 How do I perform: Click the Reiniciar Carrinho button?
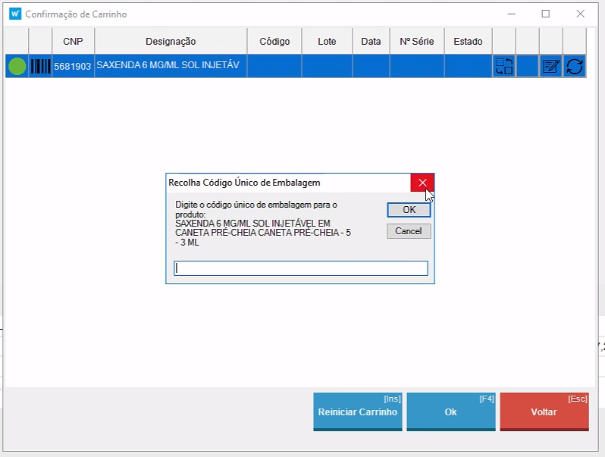coord(357,412)
